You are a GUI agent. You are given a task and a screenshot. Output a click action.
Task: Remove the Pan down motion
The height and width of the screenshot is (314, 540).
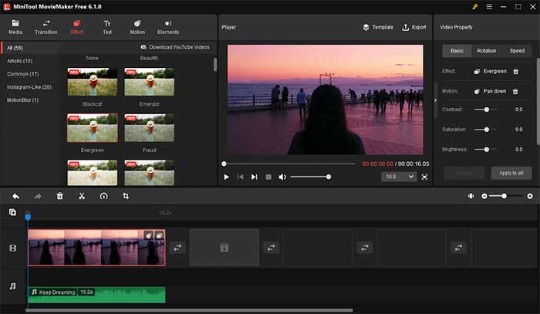[x=516, y=90]
